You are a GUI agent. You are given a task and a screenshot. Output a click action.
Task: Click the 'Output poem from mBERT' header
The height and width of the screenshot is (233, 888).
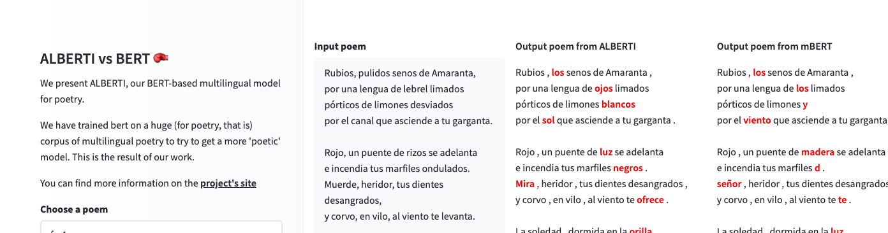point(774,46)
